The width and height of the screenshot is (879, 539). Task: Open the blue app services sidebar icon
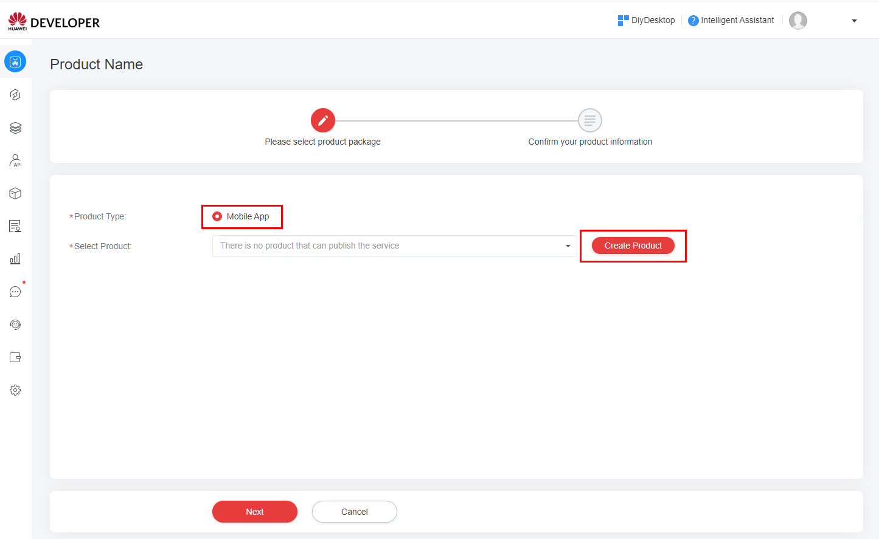pos(15,61)
